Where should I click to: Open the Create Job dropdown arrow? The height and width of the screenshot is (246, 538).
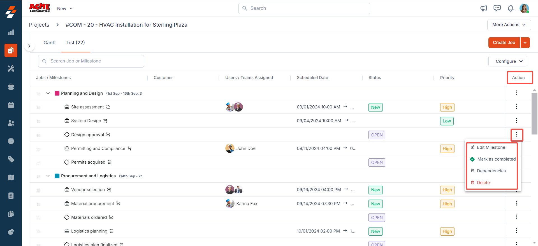525,43
